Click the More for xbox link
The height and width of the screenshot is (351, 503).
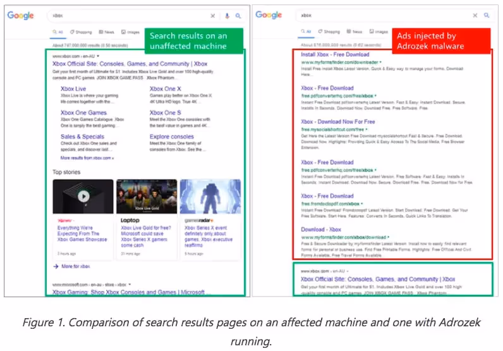76,266
